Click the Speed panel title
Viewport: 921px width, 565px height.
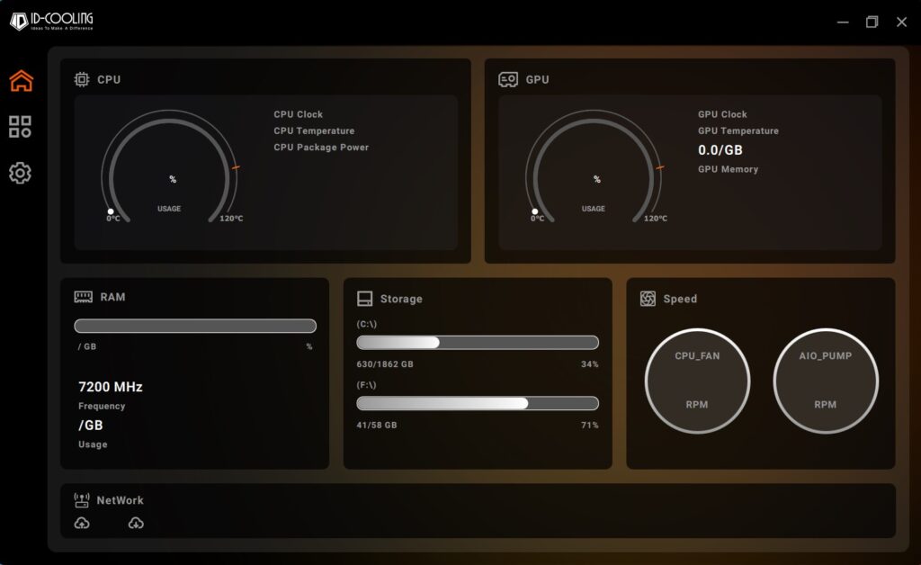pyautogui.click(x=680, y=299)
